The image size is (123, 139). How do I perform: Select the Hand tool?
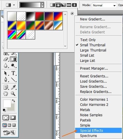click(x=6, y=94)
